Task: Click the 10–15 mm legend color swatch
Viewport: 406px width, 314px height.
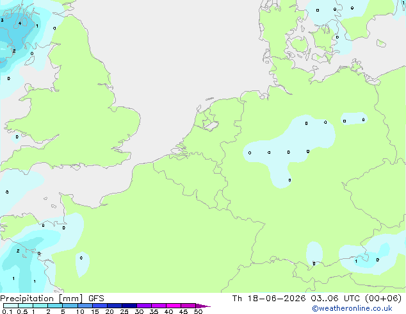Action: tap(85, 306)
